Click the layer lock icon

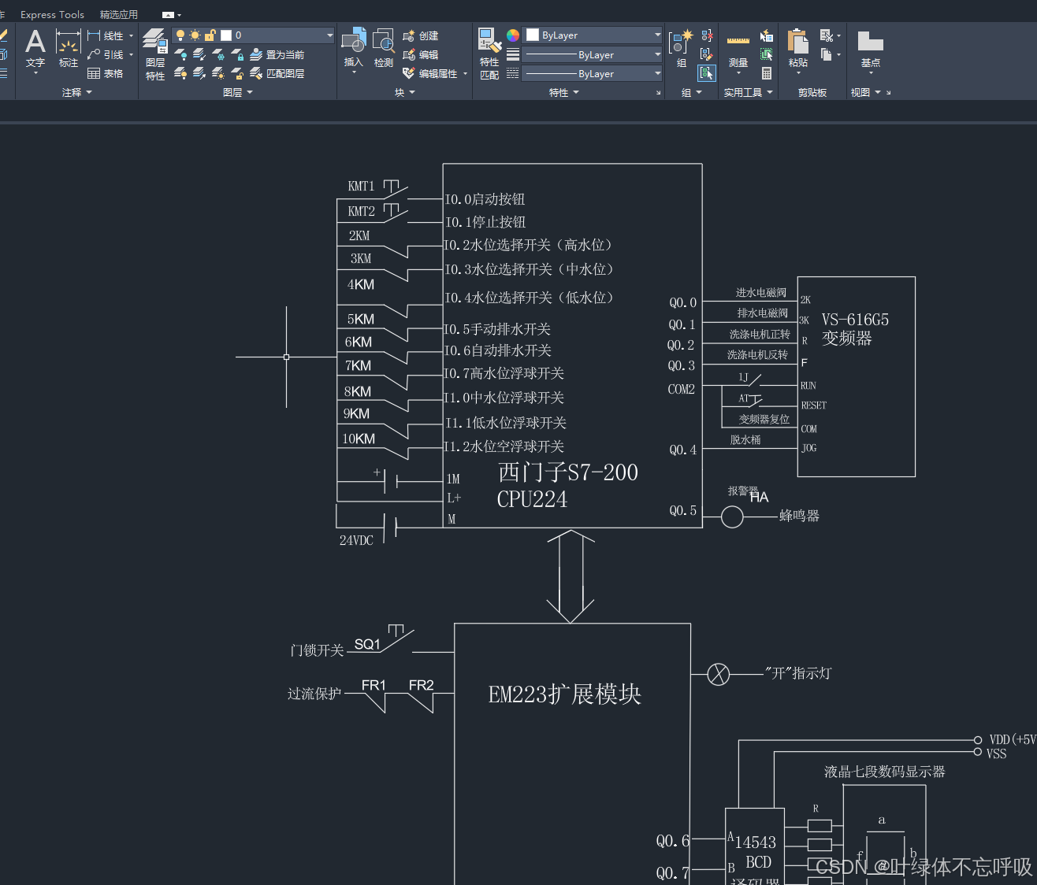point(237,54)
